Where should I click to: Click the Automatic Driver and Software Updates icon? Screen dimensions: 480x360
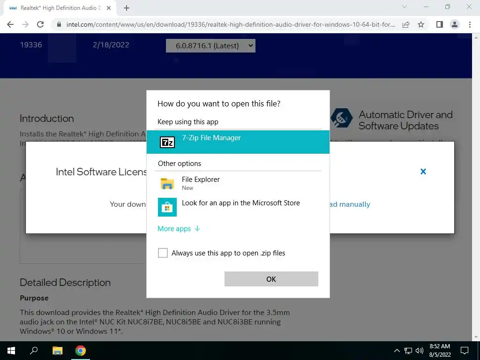(x=342, y=118)
